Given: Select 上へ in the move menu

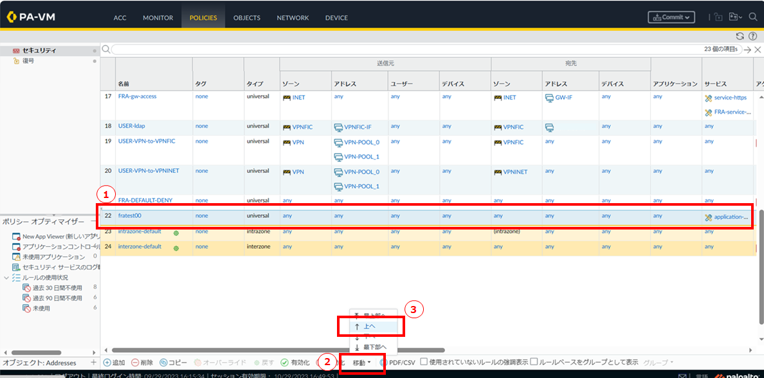Looking at the screenshot, I should click(370, 327).
